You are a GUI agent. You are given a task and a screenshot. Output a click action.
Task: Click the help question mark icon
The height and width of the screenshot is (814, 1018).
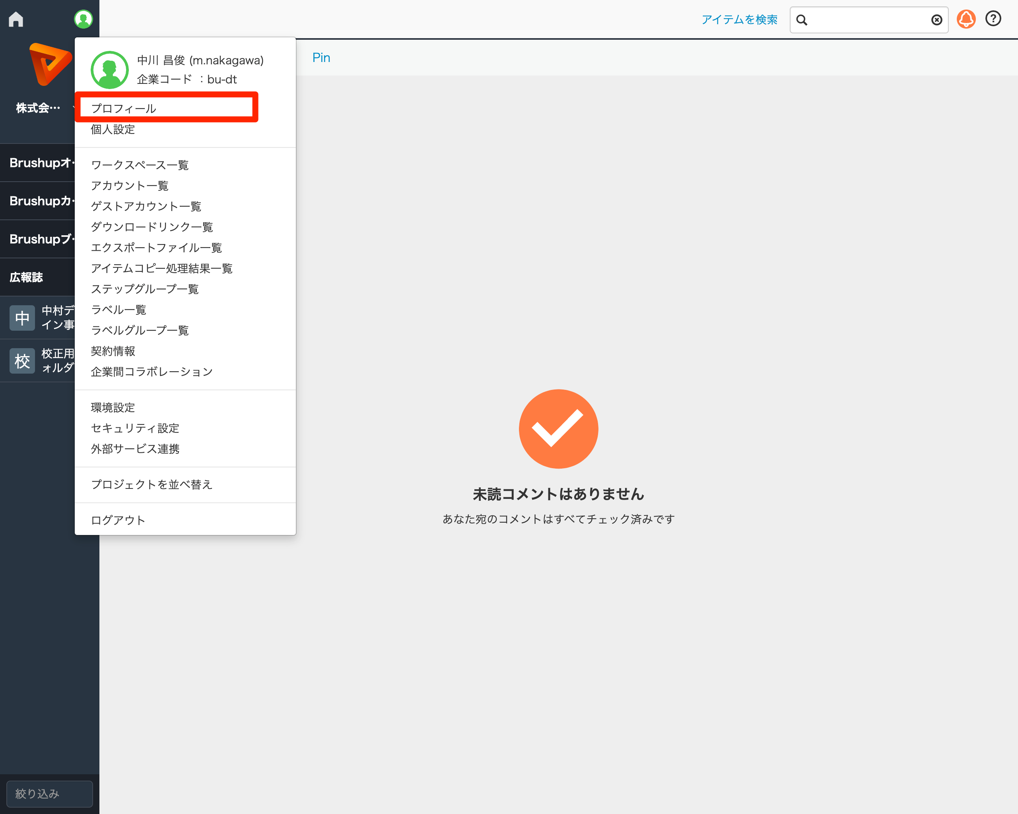point(993,19)
